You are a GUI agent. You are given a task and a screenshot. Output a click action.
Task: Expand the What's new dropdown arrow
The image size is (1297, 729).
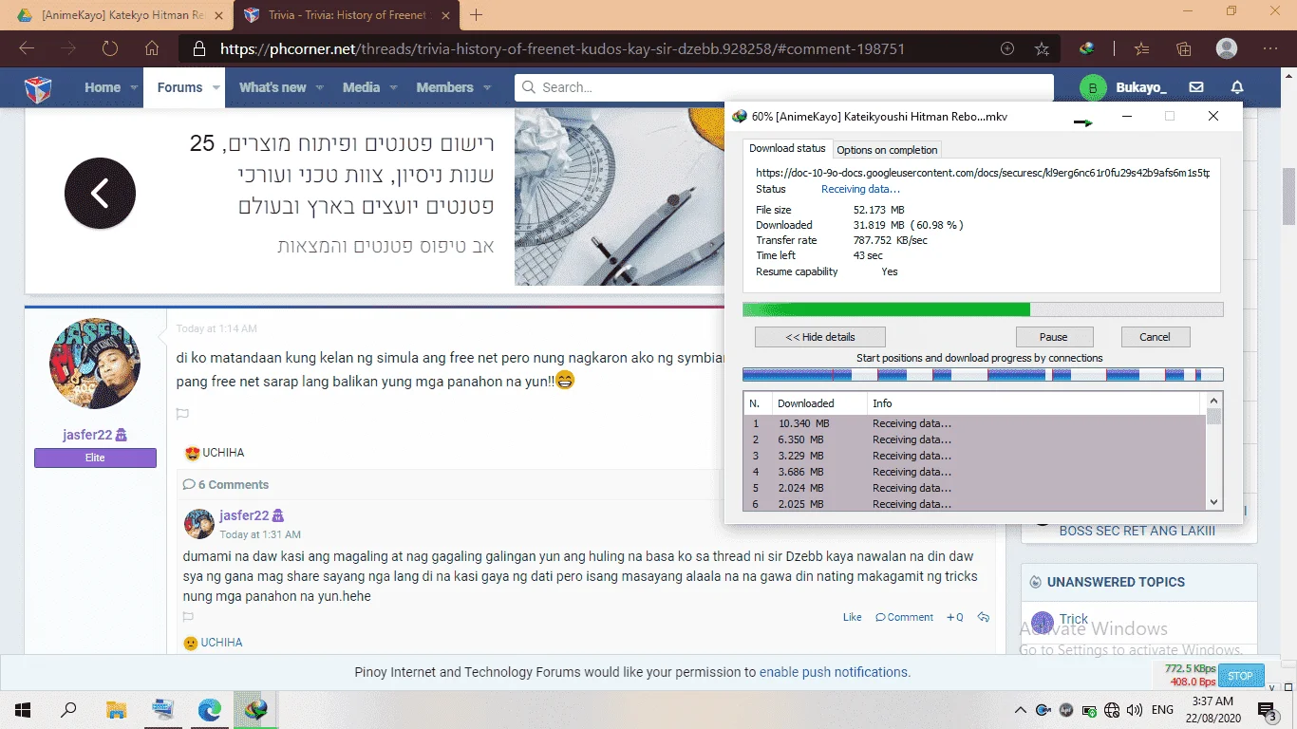(320, 87)
